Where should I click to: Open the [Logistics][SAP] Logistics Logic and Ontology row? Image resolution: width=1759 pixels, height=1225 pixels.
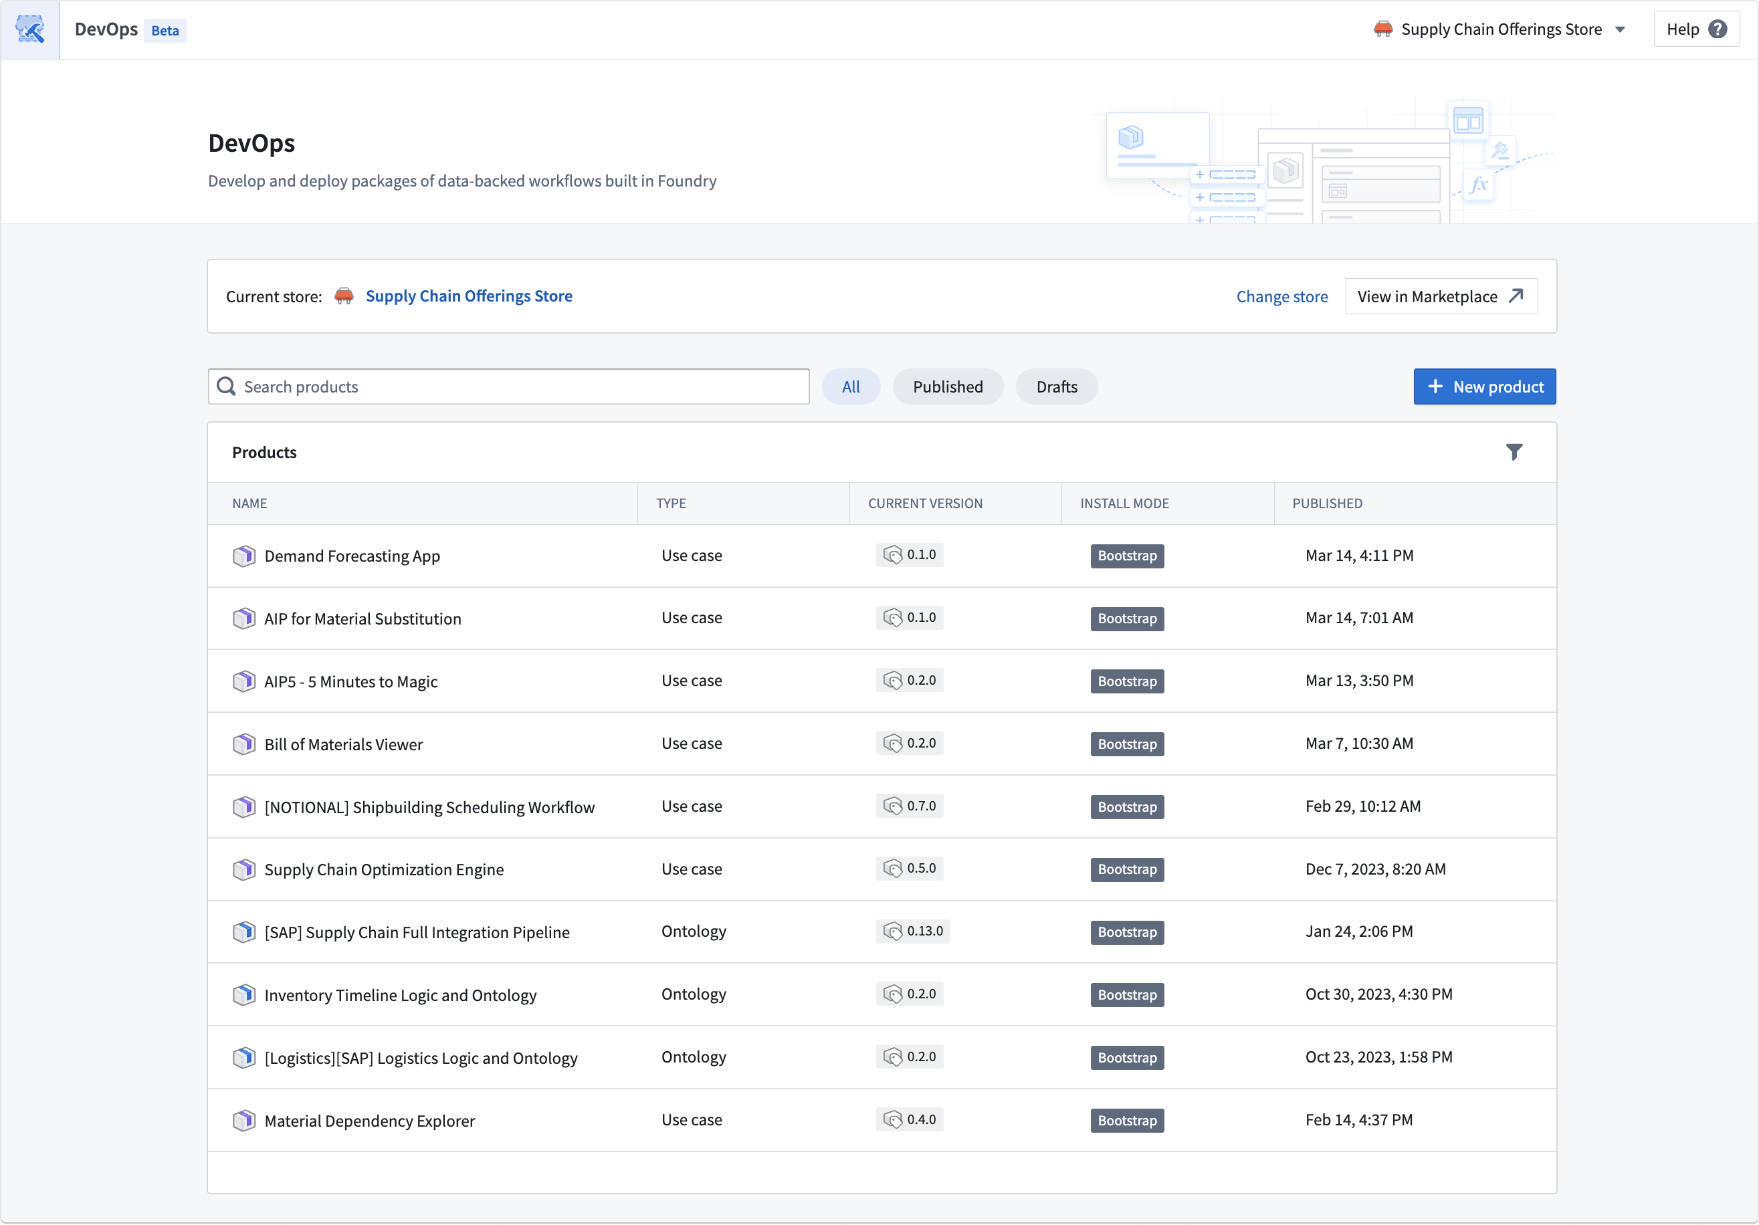(x=882, y=1058)
